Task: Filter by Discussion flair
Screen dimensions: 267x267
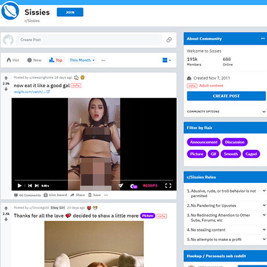Action: 234,142
